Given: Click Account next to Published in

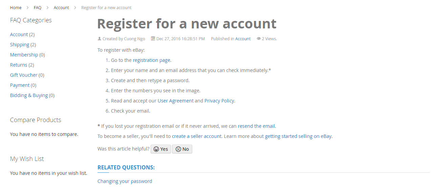Looking at the screenshot, I should tap(243, 39).
